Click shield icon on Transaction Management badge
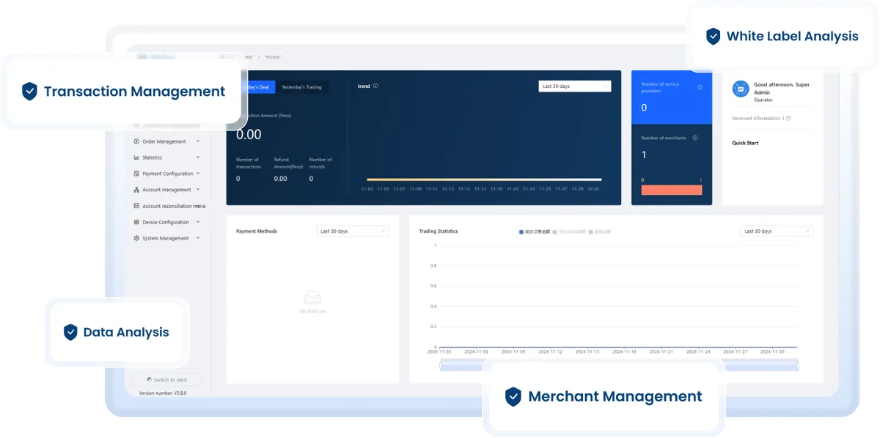880x438 pixels. click(29, 92)
